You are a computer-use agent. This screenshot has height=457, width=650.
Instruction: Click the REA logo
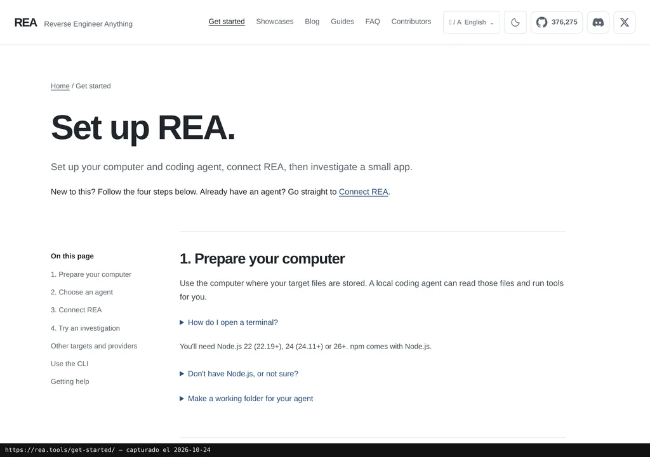click(x=25, y=22)
